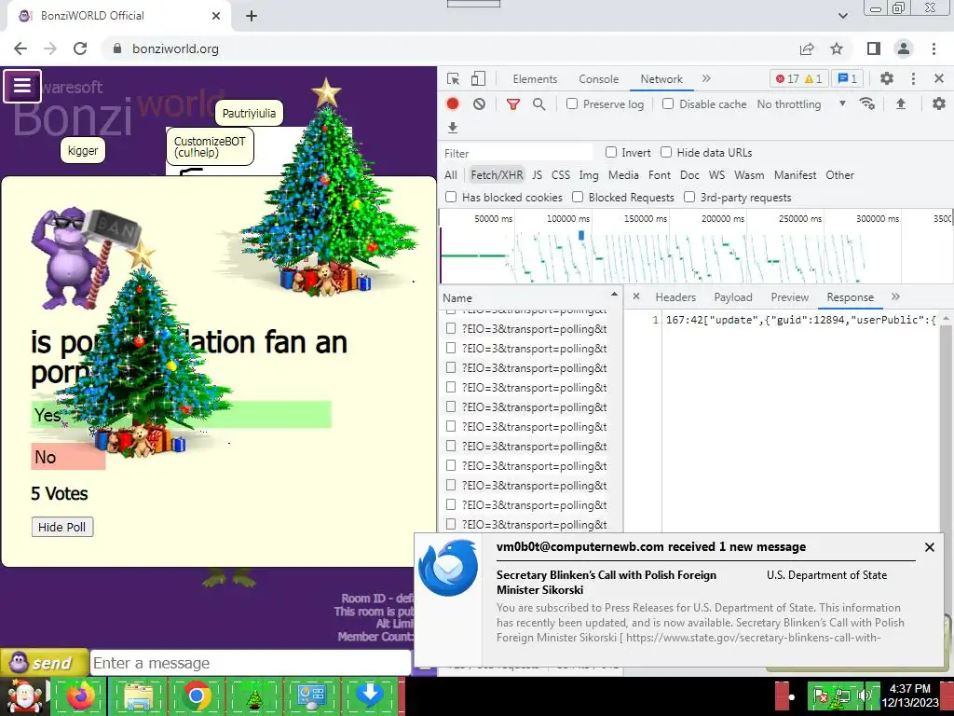Check Blocked Requests option

[578, 197]
